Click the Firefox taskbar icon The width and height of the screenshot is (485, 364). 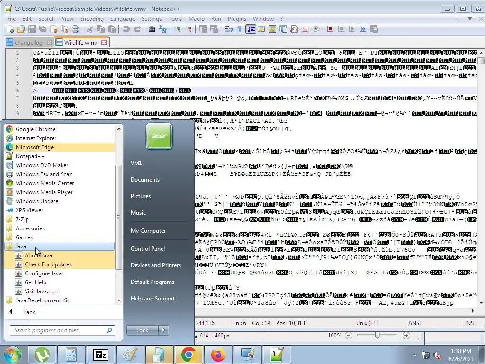[x=218, y=355]
